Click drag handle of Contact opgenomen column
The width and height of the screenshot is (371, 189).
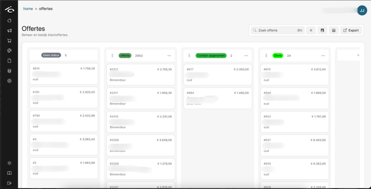click(189, 56)
